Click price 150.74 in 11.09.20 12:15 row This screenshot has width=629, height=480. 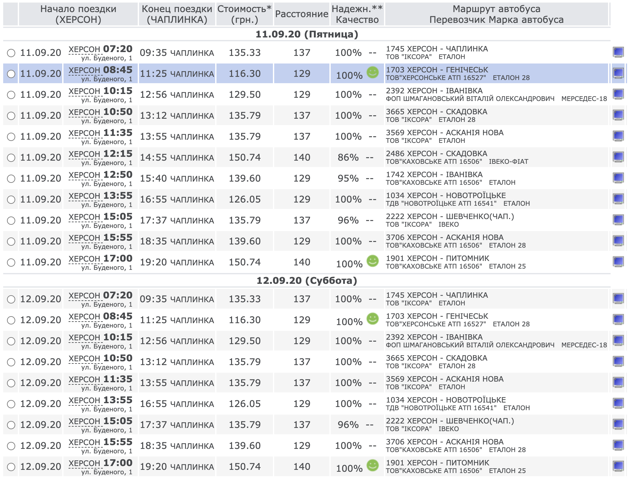[244, 157]
